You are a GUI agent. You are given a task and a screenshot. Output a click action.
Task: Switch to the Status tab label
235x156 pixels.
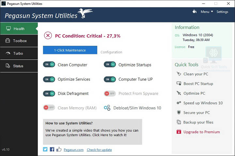[18, 66]
